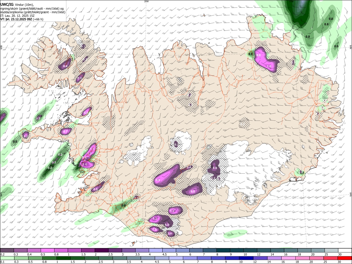
Task: Select the lavender 4 swatch in top legend row
Action: point(156,250)
